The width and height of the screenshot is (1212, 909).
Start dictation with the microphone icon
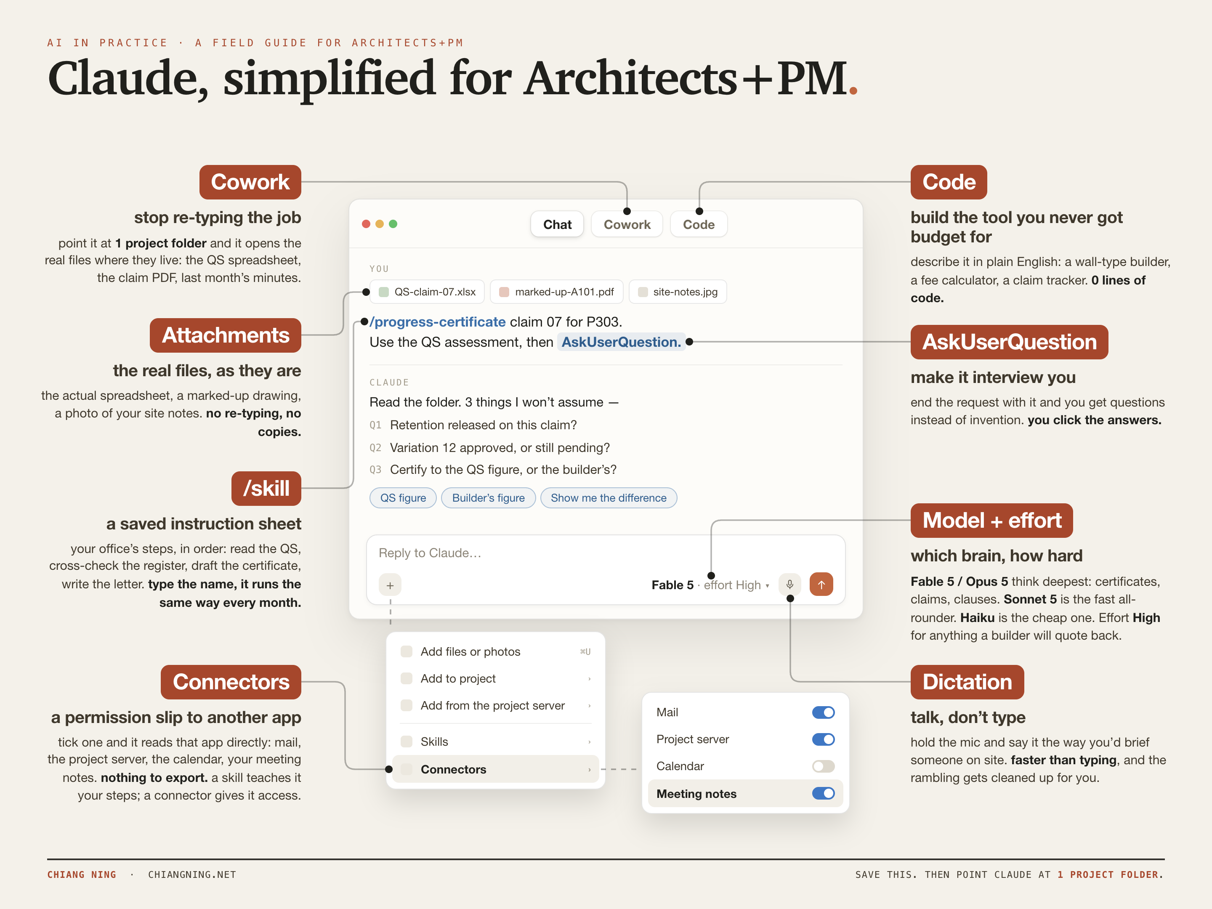pos(789,584)
